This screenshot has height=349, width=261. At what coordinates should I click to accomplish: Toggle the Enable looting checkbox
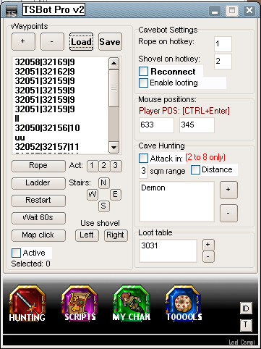tap(143, 83)
